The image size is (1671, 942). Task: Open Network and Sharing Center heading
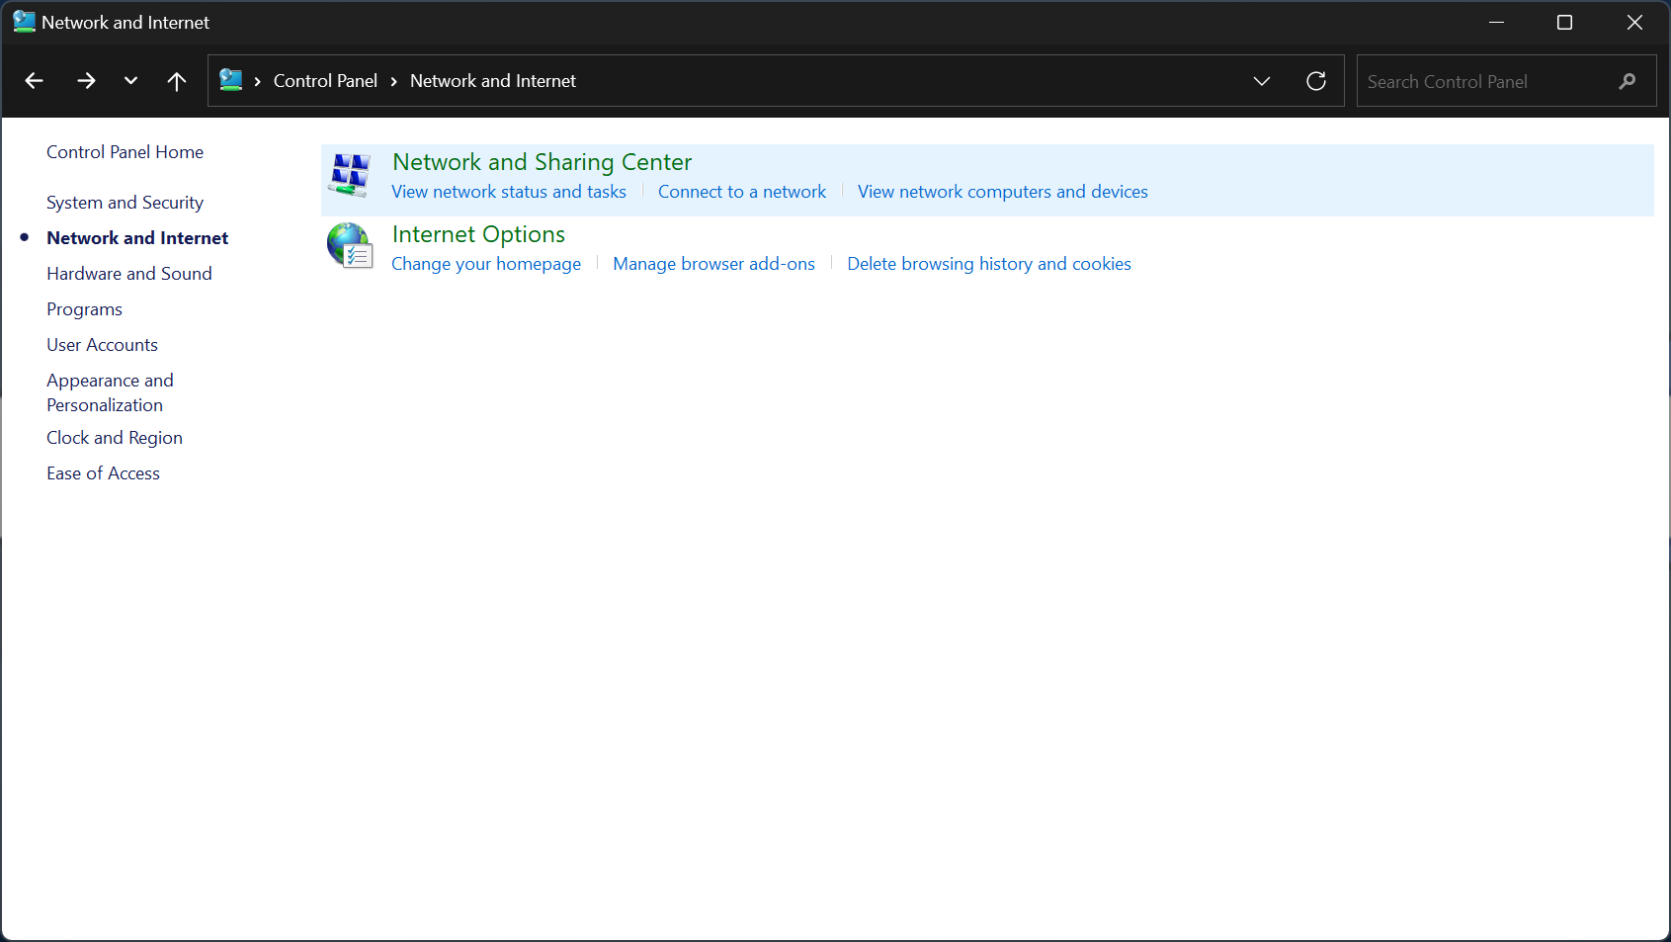542,162
